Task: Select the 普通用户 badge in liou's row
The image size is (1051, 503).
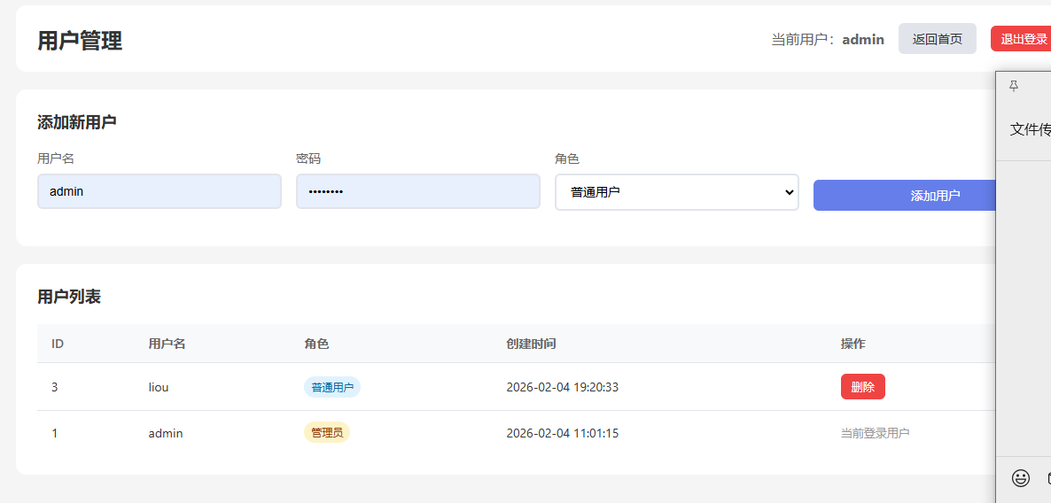Action: 332,387
